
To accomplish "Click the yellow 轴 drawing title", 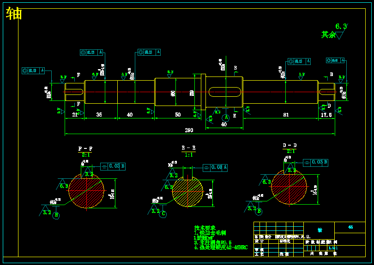I will [x=14, y=13].
